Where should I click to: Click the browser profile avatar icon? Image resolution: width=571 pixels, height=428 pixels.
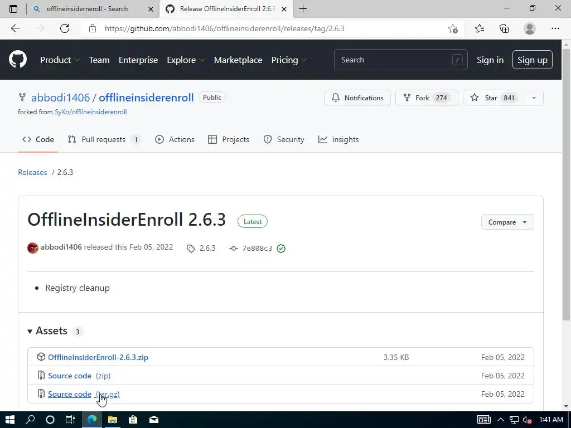click(x=530, y=28)
